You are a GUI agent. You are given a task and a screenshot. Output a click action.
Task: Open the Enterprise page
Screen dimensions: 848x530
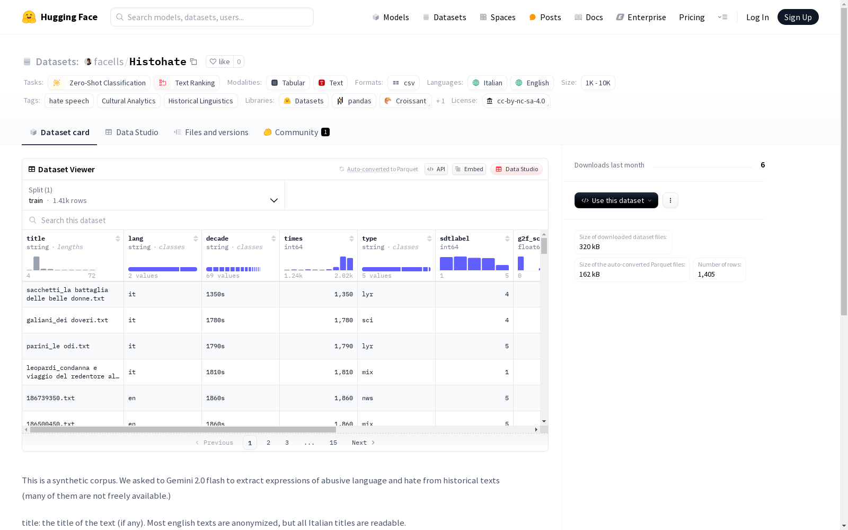[x=641, y=17]
